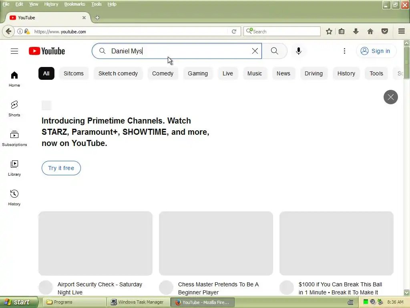Filter by Sitcoms chip

(x=74, y=73)
